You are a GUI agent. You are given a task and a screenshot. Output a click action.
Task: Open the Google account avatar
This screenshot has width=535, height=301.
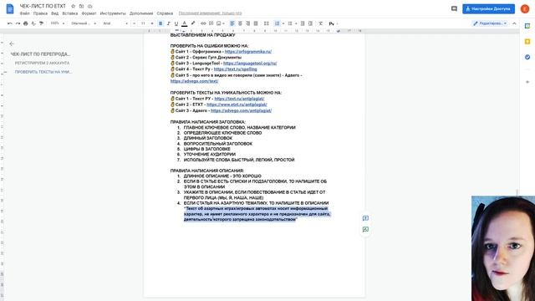[x=525, y=9]
